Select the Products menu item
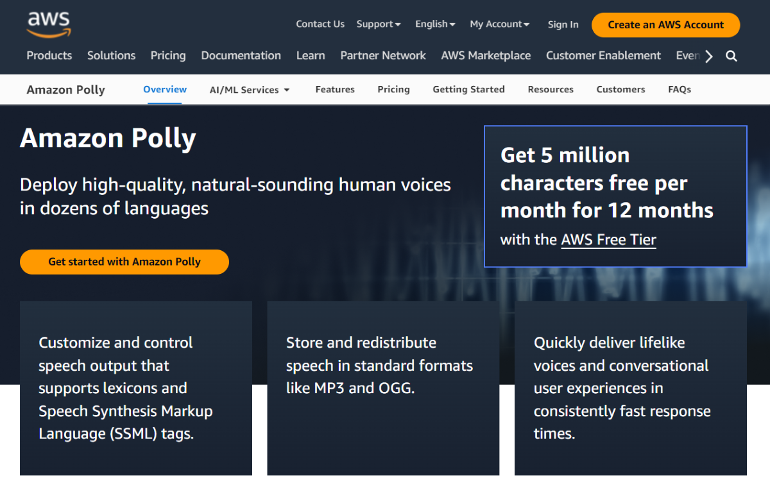This screenshot has height=492, width=770. pyautogui.click(x=49, y=56)
